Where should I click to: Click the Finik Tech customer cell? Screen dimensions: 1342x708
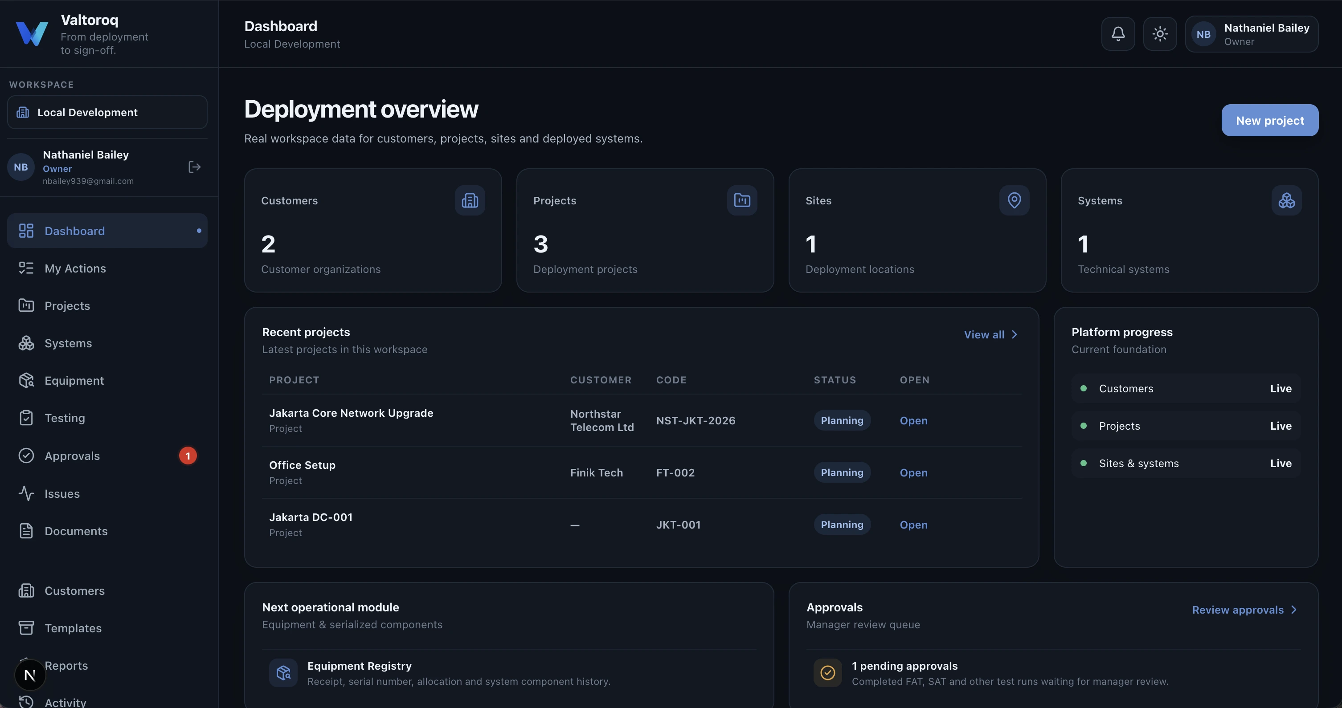[597, 473]
